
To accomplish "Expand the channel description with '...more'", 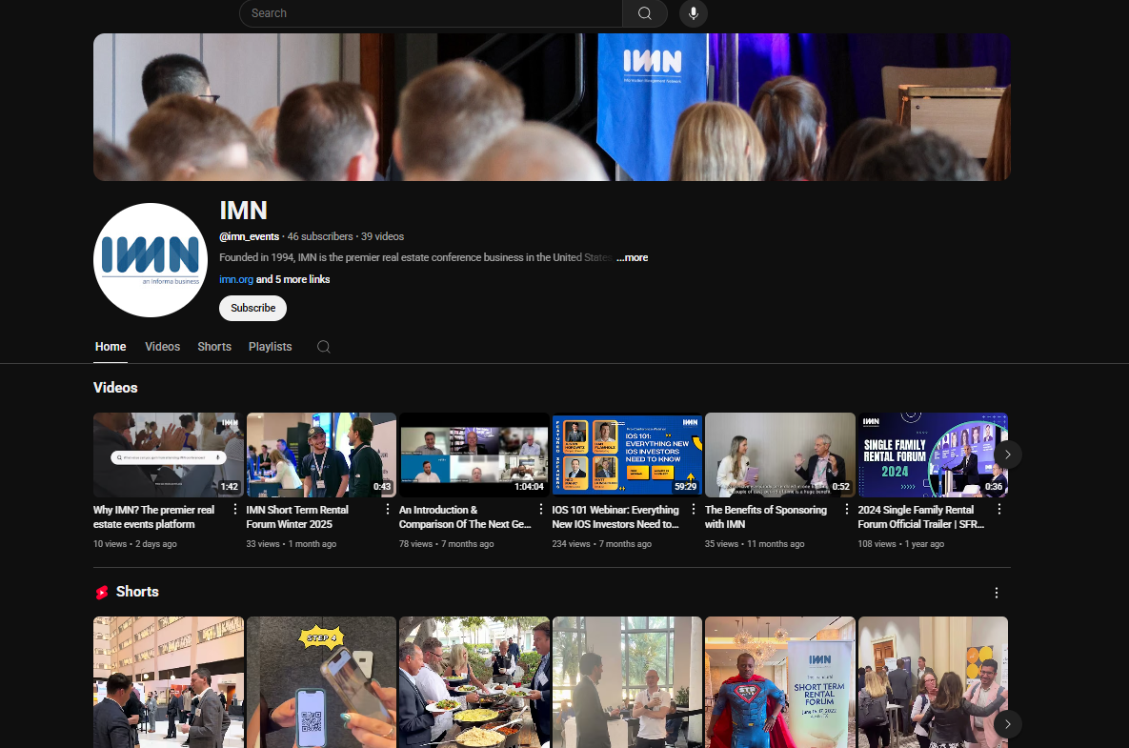I will pyautogui.click(x=632, y=257).
